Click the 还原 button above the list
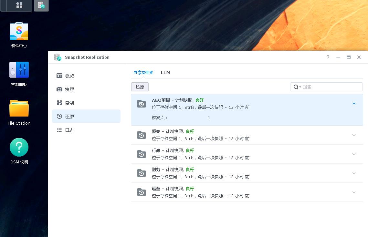The image size is (368, 237). point(140,87)
